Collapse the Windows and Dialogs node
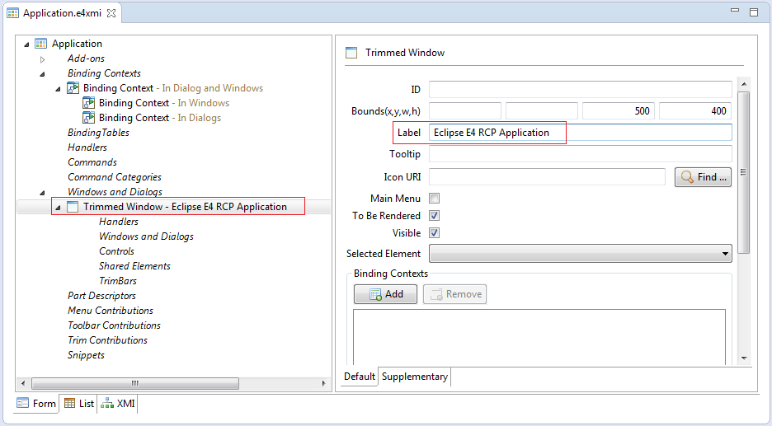The image size is (772, 426). pos(42,192)
